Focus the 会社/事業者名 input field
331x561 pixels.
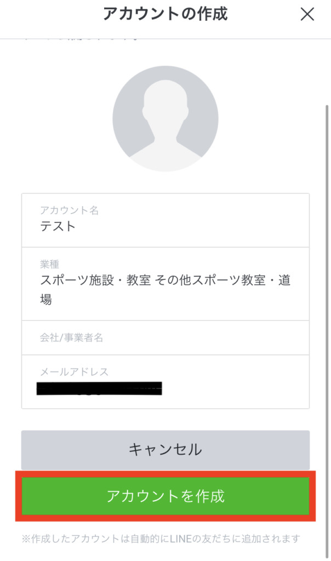pyautogui.click(x=165, y=338)
